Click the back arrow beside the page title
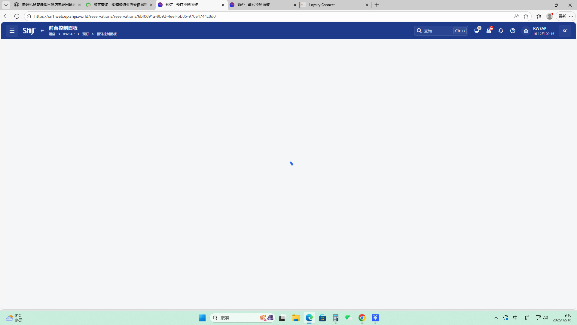 [42, 31]
